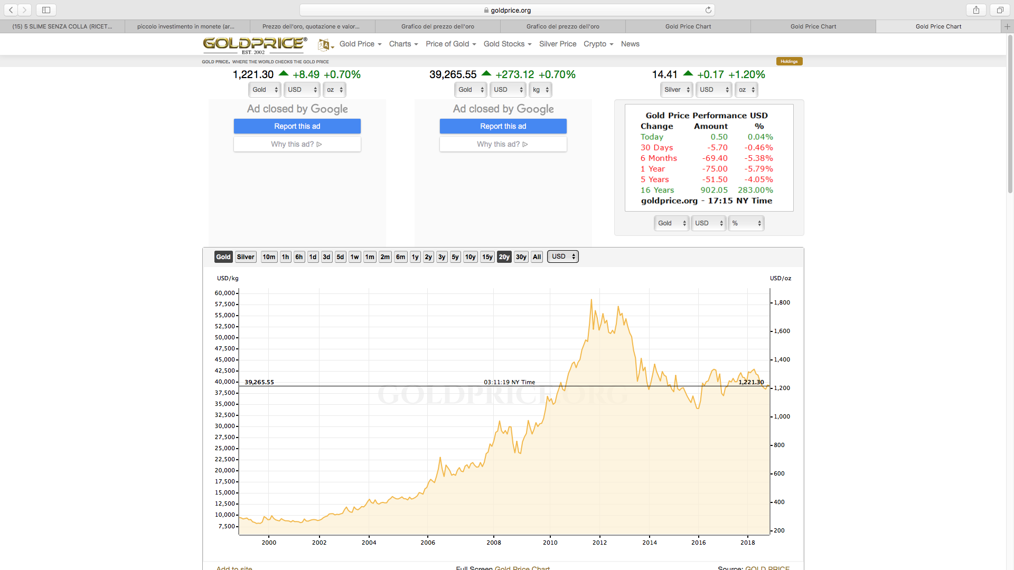Set chart range to 1m
The image size is (1014, 570).
370,257
